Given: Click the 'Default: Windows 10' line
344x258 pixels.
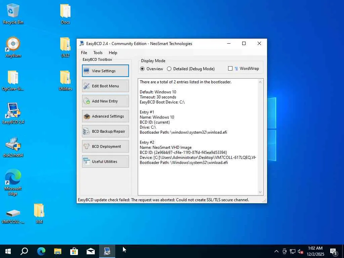Looking at the screenshot, I should [x=158, y=92].
